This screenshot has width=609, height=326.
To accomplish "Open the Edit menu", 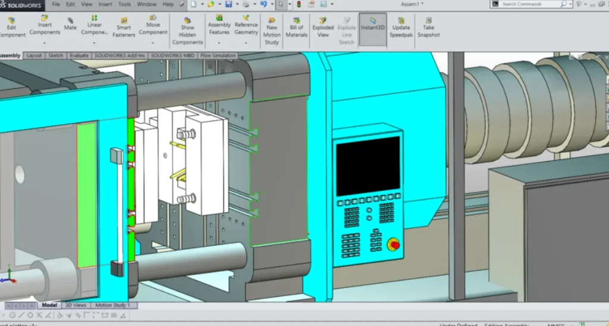I will pyautogui.click(x=70, y=4).
